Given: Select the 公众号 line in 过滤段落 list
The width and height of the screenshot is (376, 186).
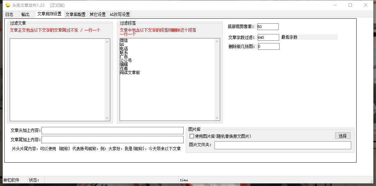Looking at the screenshot, I should 126,60.
